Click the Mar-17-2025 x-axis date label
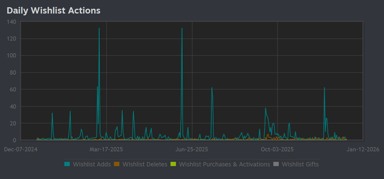The width and height of the screenshot is (384, 179). coord(106,150)
